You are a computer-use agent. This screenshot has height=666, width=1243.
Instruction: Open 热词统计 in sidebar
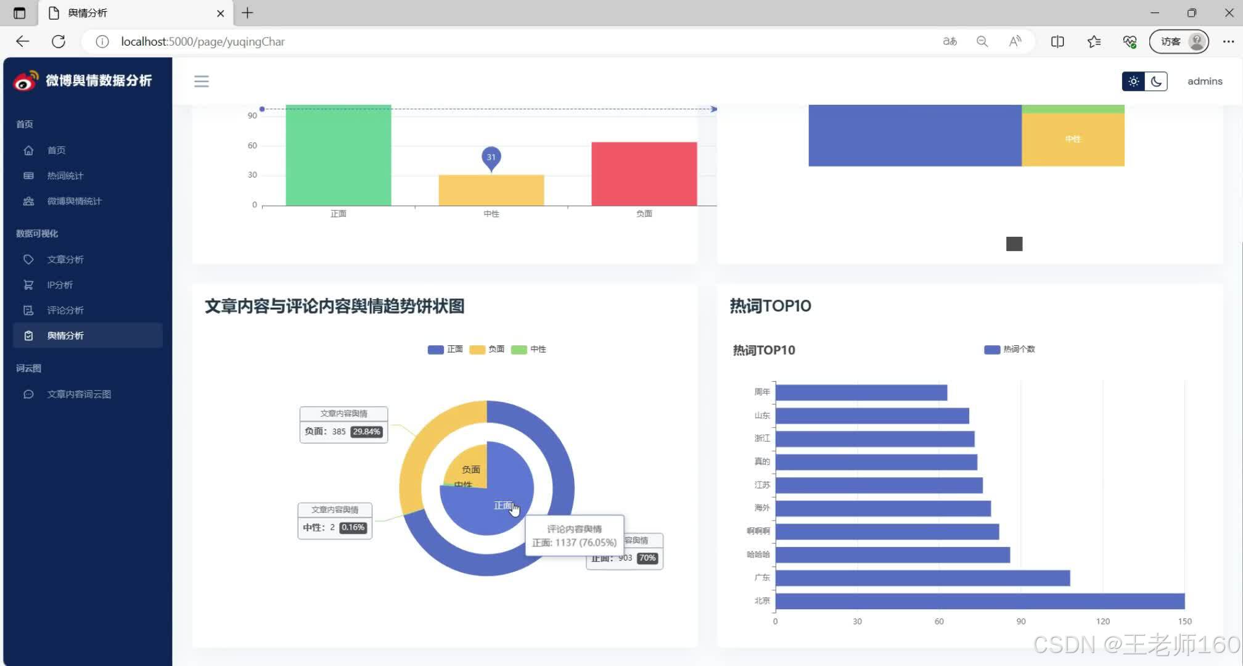click(x=65, y=176)
